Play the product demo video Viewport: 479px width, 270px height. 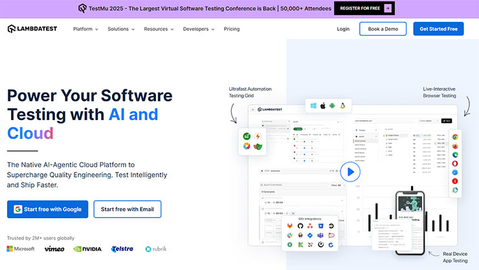pos(350,172)
